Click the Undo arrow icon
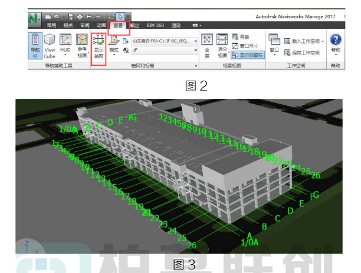361x273 pixels. coord(89,16)
